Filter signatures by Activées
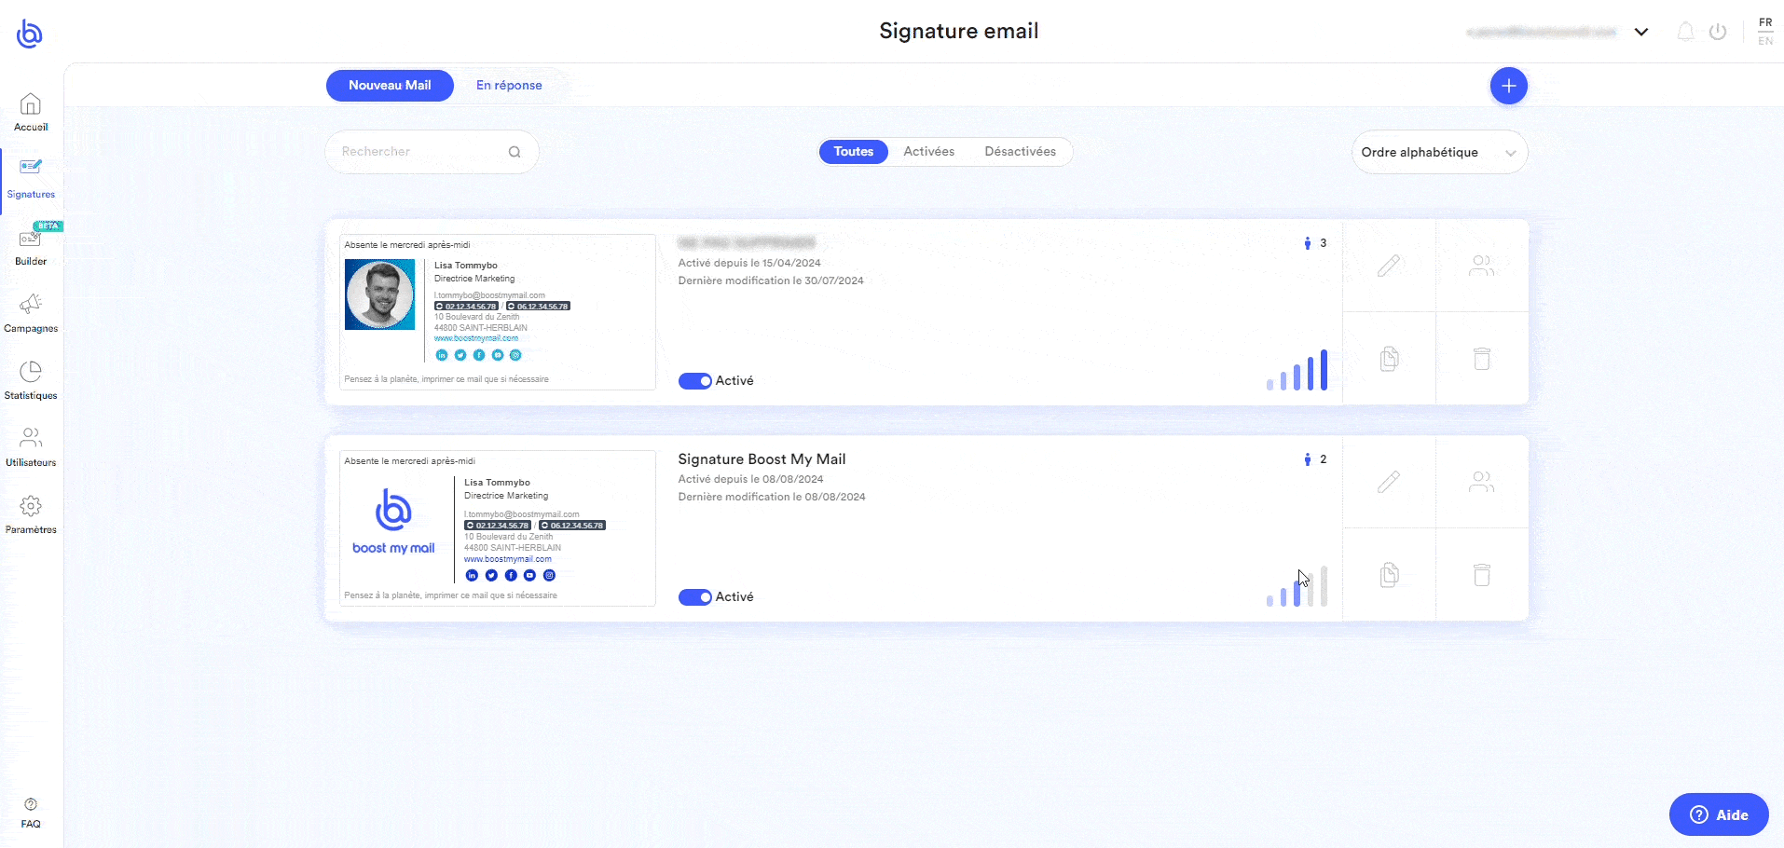Image resolution: width=1784 pixels, height=848 pixels. click(929, 151)
